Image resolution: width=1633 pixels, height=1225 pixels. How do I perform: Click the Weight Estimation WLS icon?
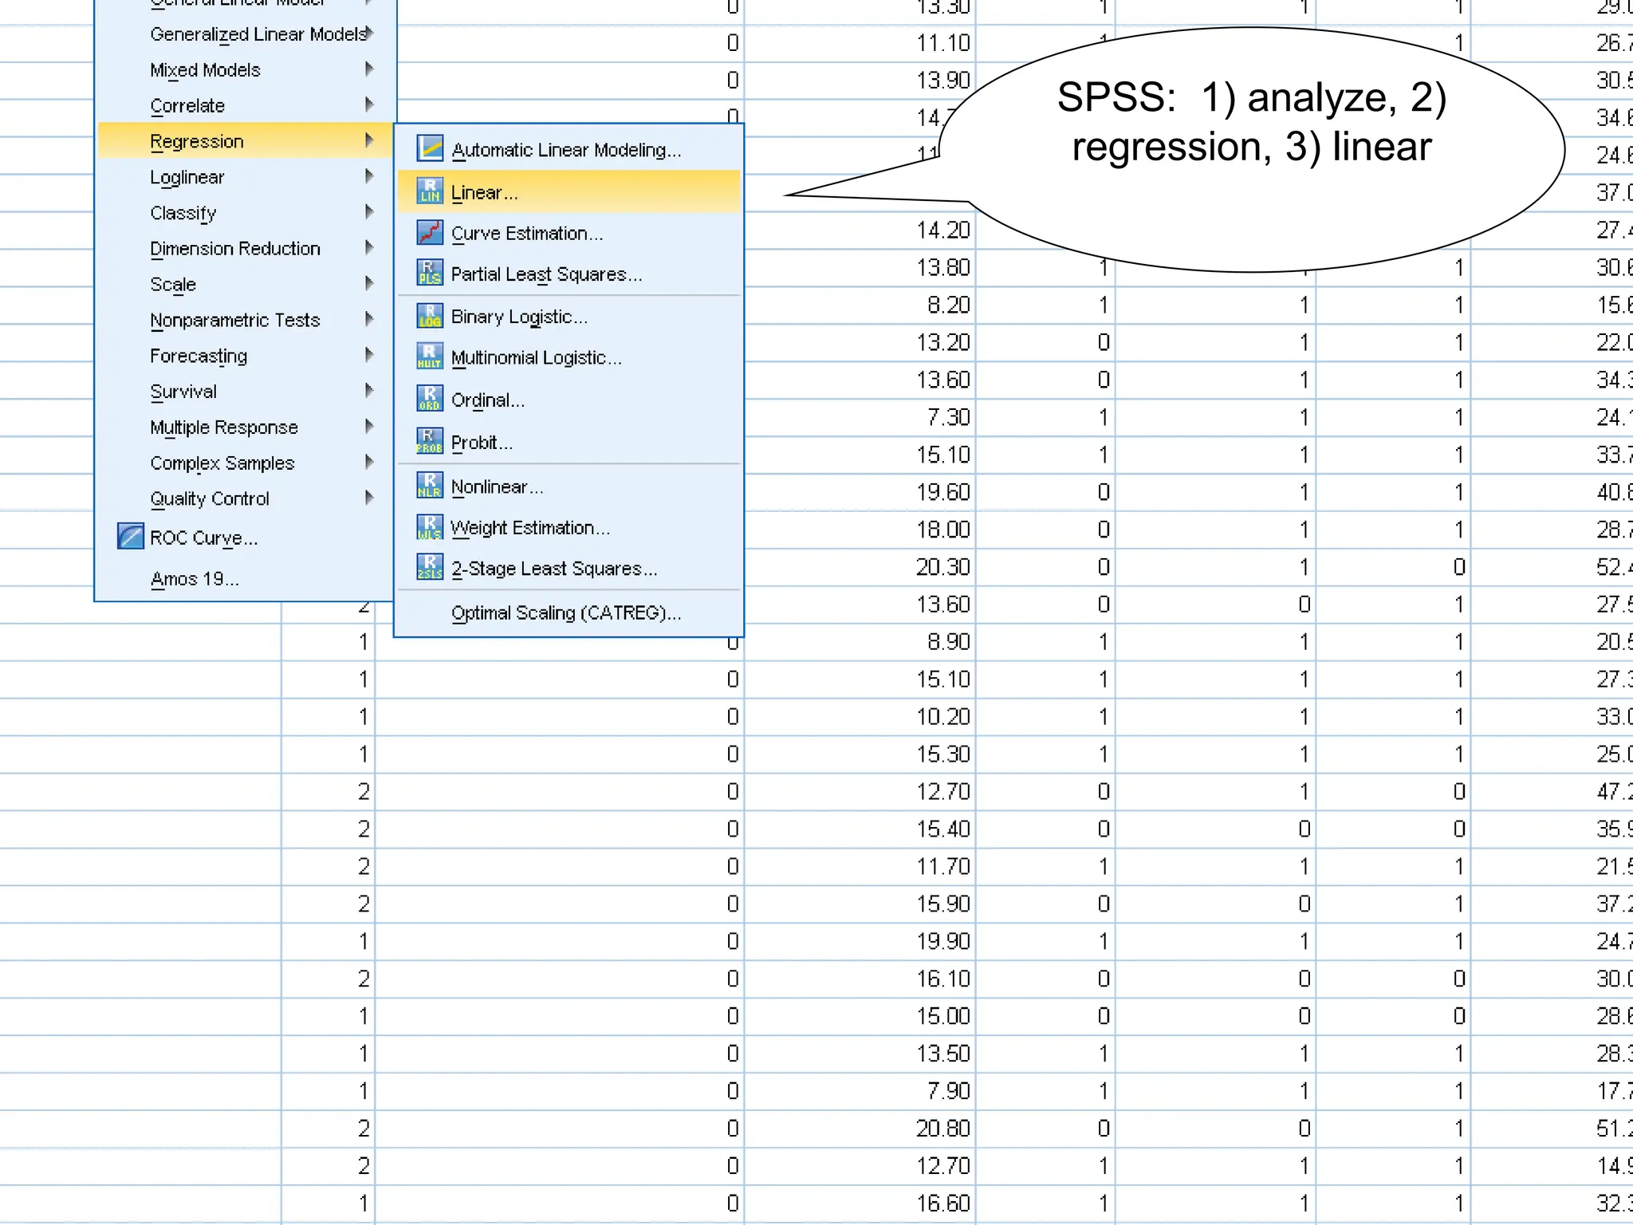430,527
